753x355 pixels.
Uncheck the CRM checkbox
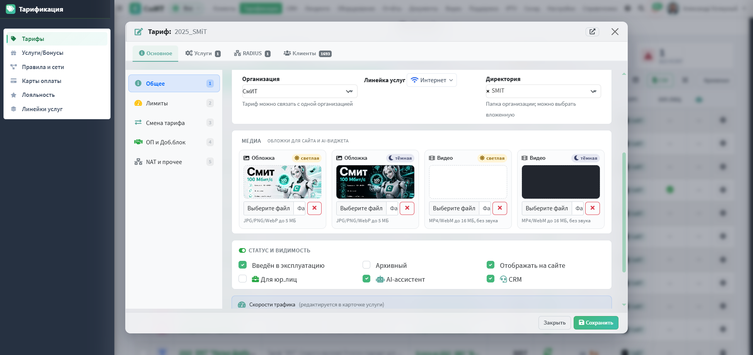coord(491,279)
